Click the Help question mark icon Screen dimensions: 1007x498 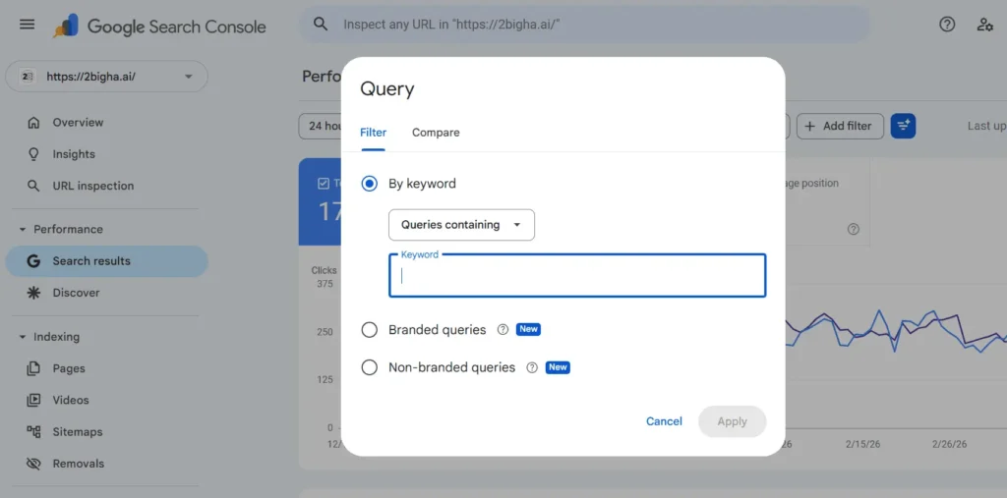[947, 25]
